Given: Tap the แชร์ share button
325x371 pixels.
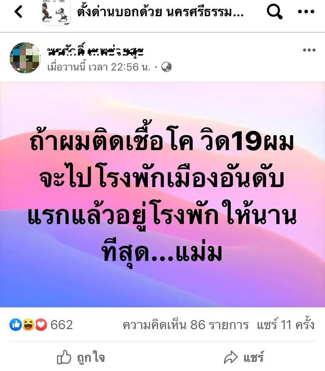Looking at the screenshot, I should pyautogui.click(x=244, y=357).
